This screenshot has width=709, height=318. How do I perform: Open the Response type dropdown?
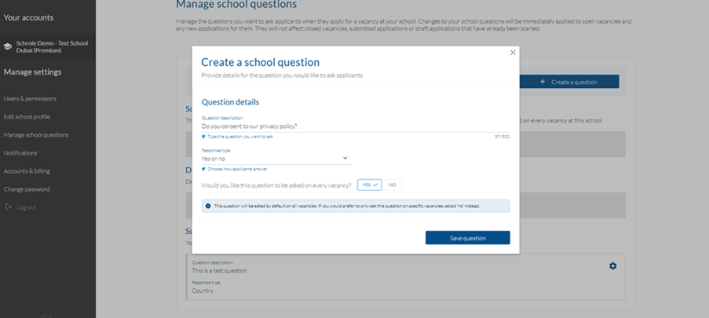pyautogui.click(x=276, y=159)
